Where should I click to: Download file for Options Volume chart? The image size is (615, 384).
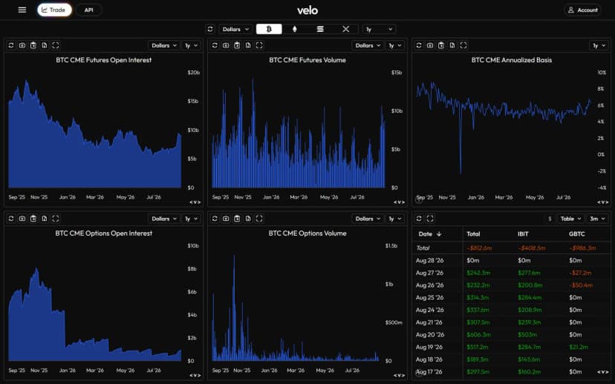[x=248, y=219]
